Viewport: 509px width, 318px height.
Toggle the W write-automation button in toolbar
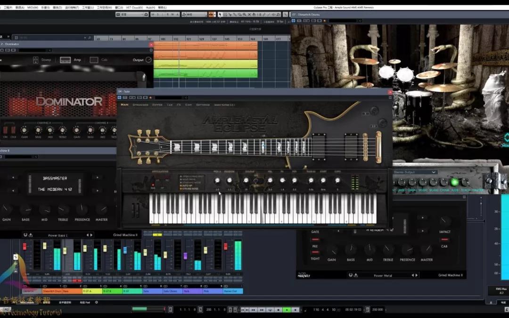click(x=172, y=14)
